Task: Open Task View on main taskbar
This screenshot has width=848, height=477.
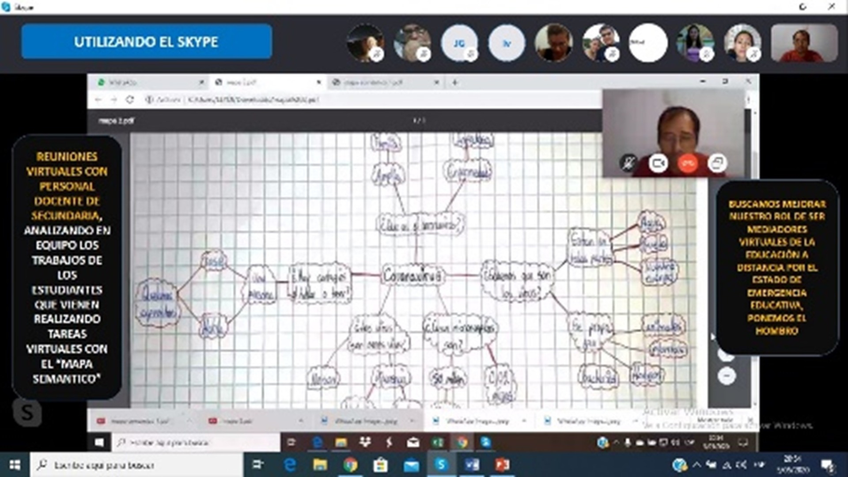Action: pos(257,465)
